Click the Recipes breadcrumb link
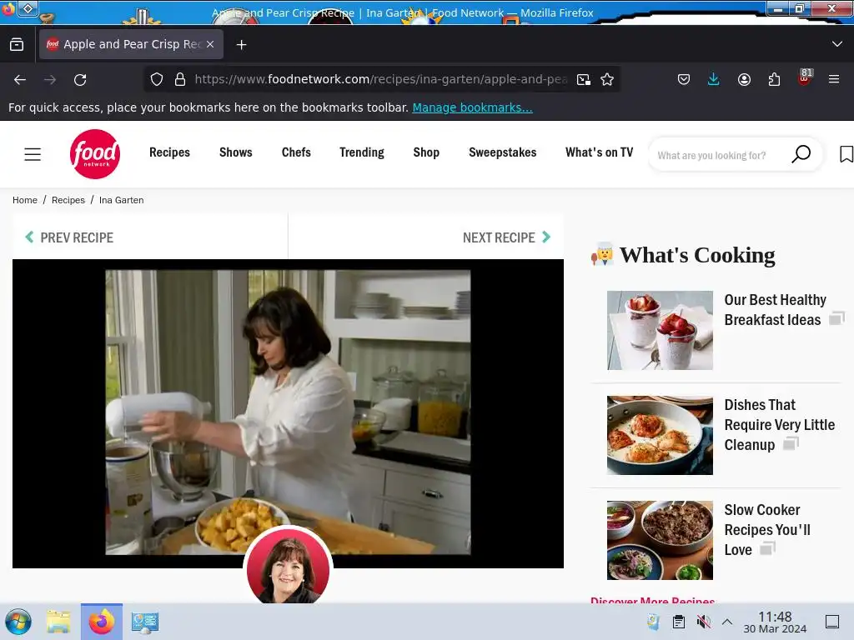 [68, 200]
